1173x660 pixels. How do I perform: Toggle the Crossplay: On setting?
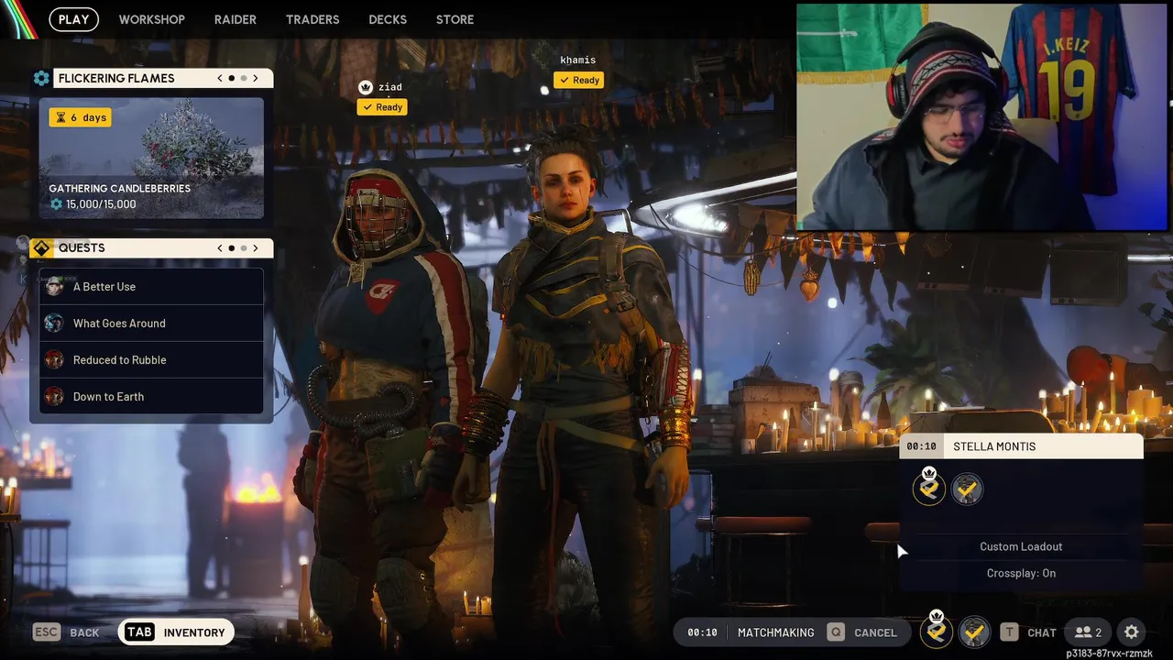[x=1021, y=573]
